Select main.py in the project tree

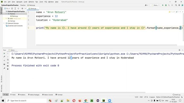[11, 21]
